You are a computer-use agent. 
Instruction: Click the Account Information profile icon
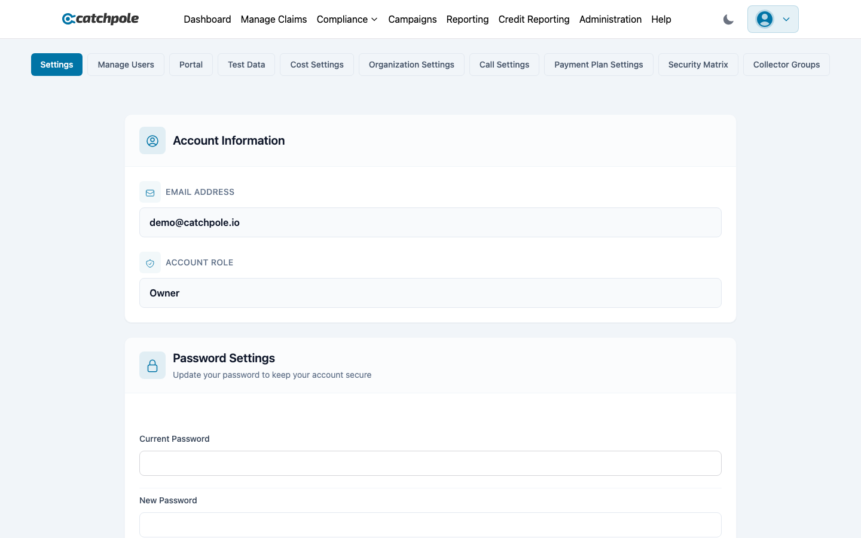(152, 140)
